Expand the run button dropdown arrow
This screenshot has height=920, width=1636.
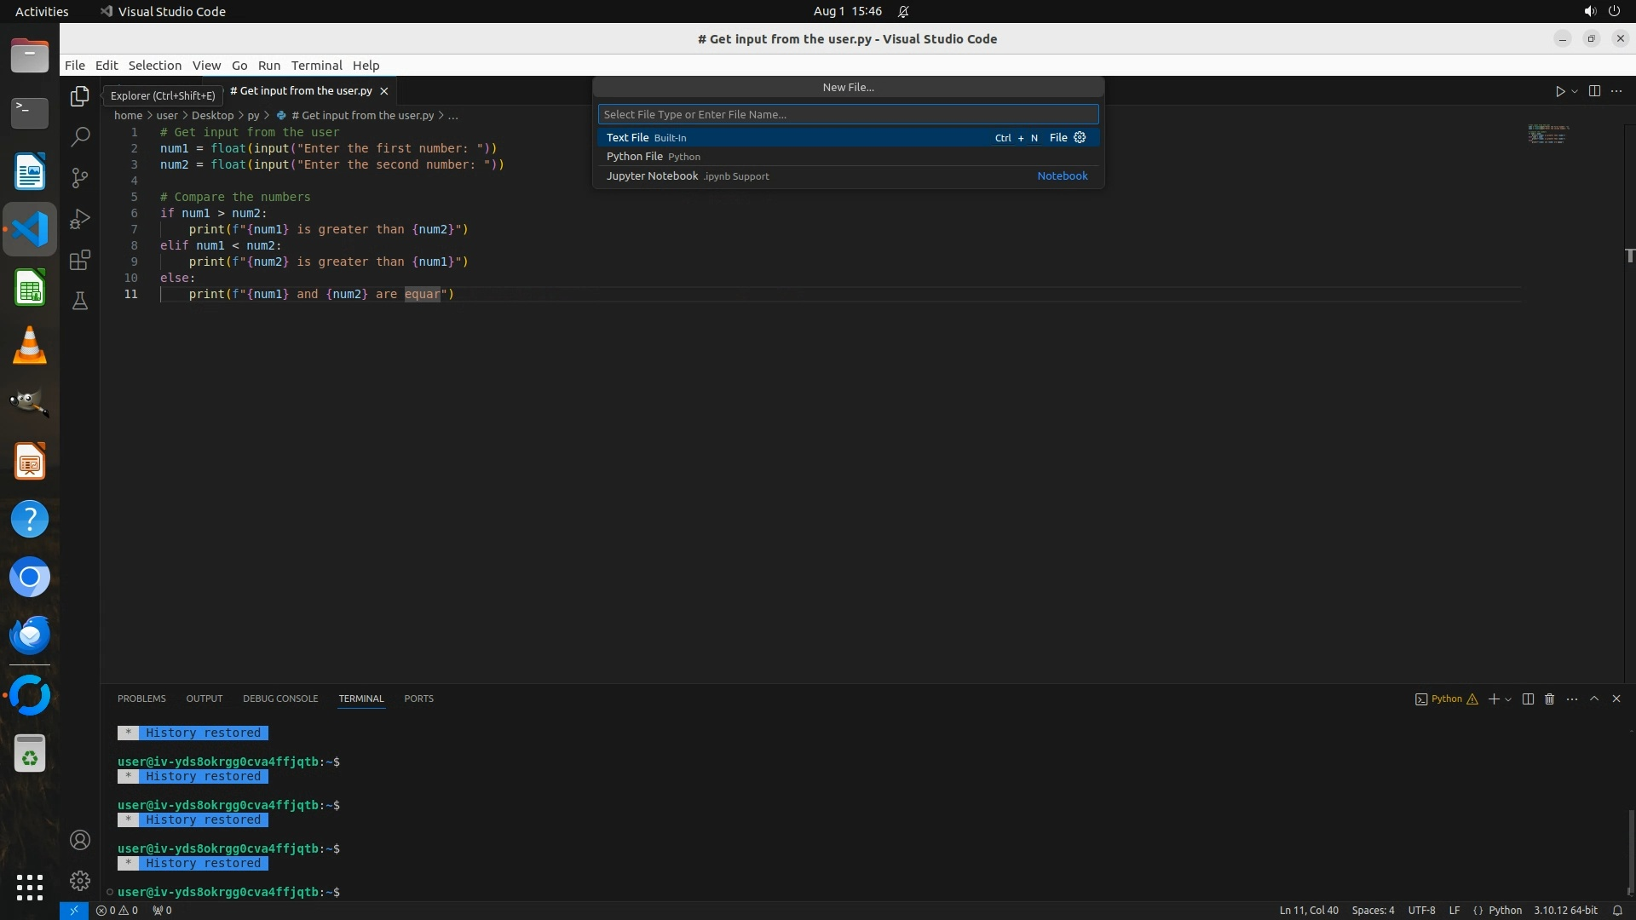[1575, 91]
